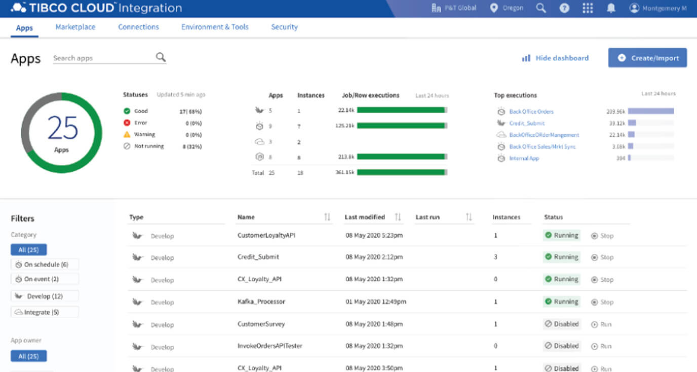The width and height of the screenshot is (697, 372).
Task: Click the hexagon app type icon with 8 apps
Action: 259,157
